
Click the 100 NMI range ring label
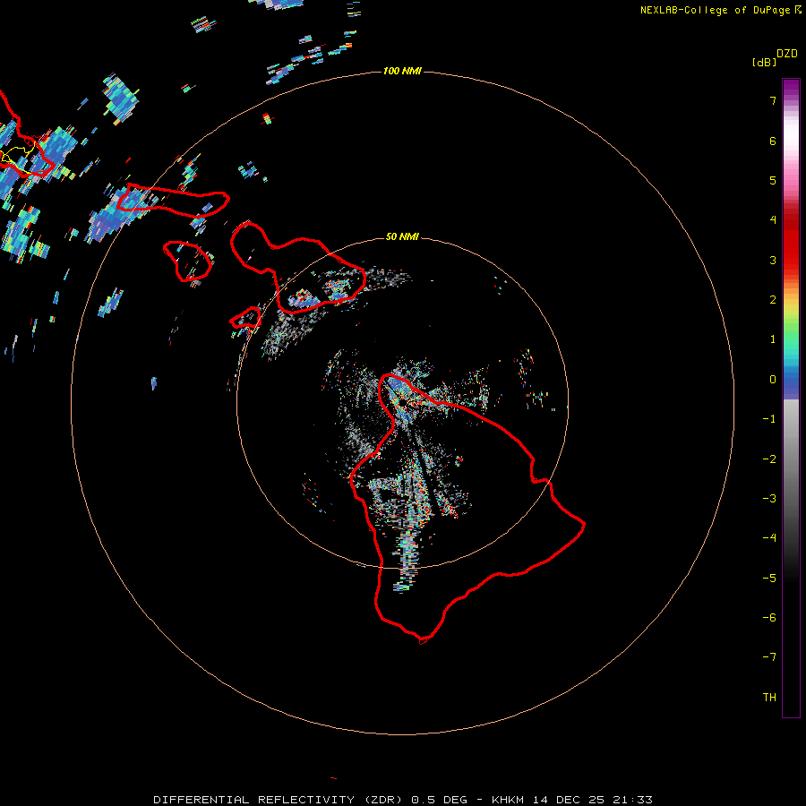pos(402,71)
